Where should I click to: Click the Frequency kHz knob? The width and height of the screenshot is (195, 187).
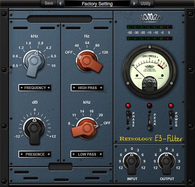34,61
